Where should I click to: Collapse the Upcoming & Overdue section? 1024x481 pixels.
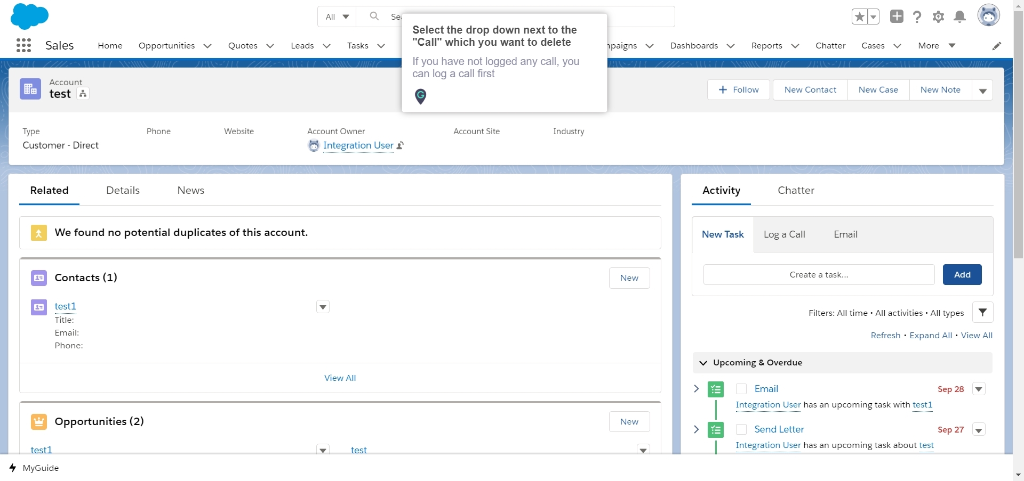click(x=703, y=363)
